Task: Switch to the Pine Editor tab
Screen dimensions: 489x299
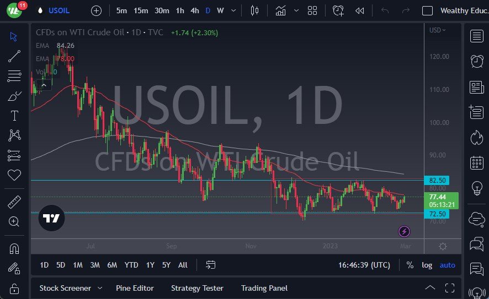Action: tap(135, 288)
